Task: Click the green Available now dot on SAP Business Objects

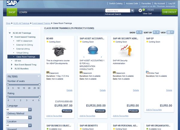Action: (x=47, y=129)
